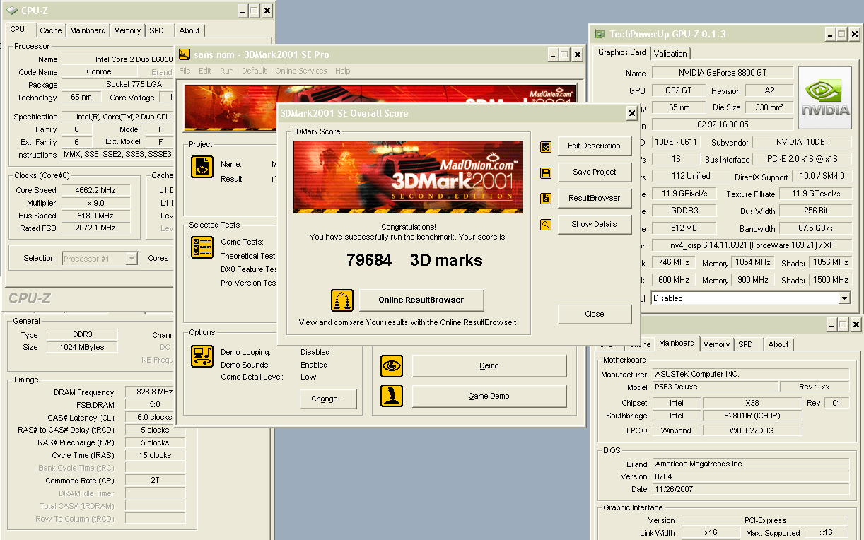Switch to the Mainboard tab in top CPU-Z
This screenshot has width=864, height=540.
88,30
